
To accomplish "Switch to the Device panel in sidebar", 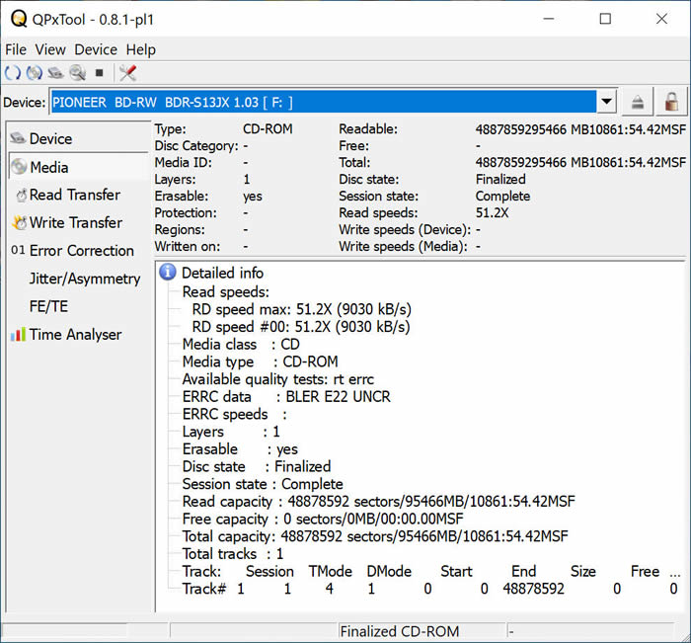I will [x=50, y=139].
